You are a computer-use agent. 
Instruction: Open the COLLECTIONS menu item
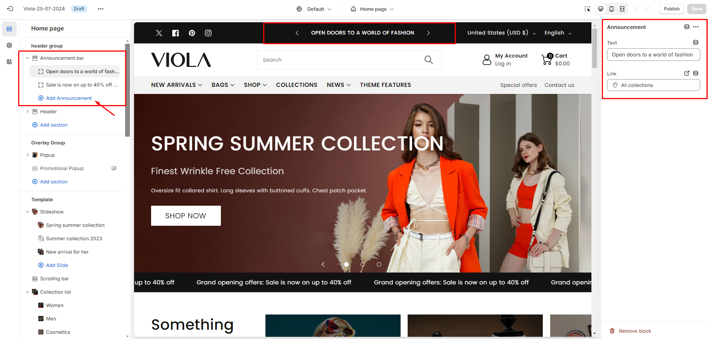coord(297,85)
